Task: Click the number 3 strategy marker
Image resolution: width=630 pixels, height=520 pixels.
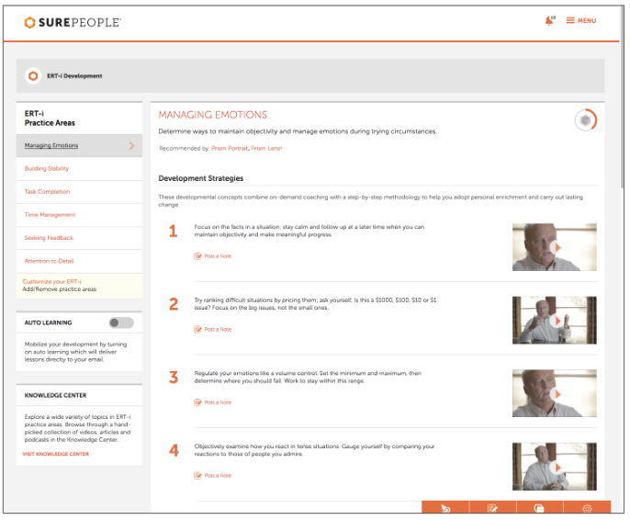Action: click(x=174, y=378)
